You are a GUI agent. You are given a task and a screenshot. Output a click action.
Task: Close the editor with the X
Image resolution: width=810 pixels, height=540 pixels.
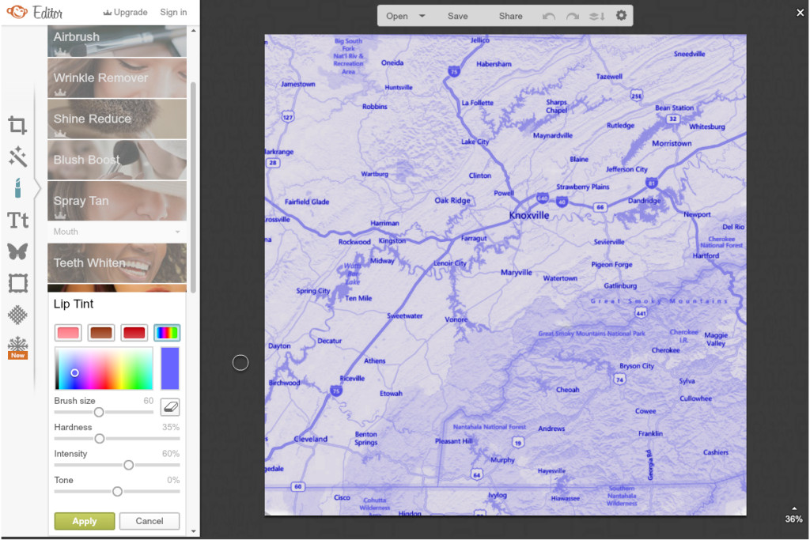click(801, 13)
